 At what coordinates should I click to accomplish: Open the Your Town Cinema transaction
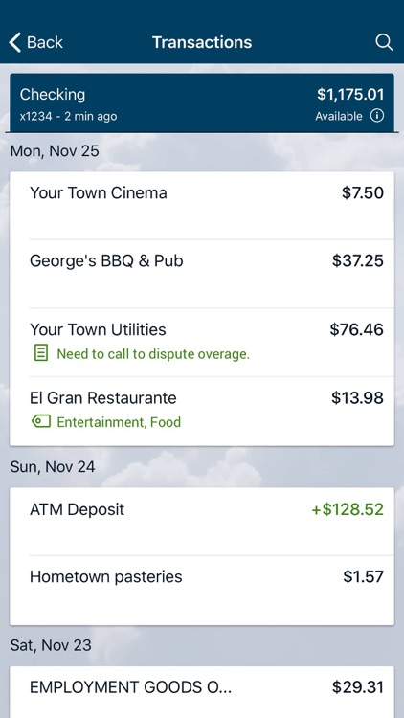(x=202, y=206)
